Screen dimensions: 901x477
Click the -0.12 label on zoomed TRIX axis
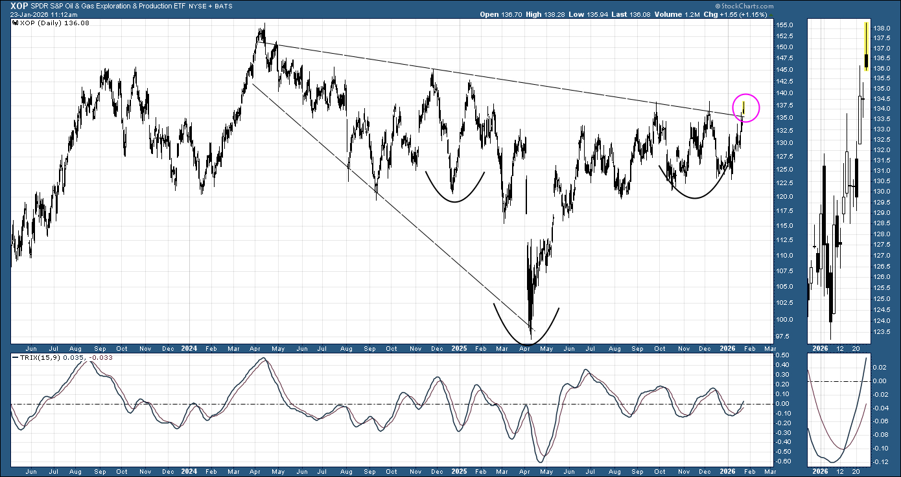882,462
